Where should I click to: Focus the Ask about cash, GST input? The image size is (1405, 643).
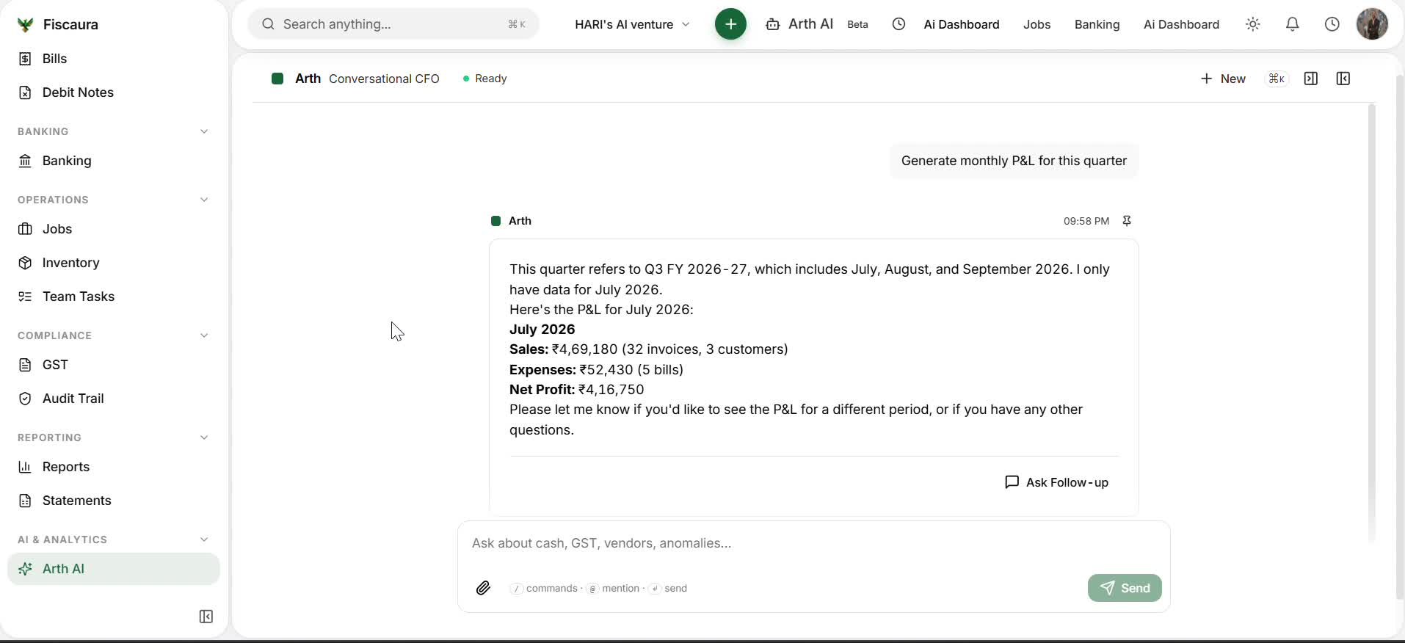coord(813,543)
